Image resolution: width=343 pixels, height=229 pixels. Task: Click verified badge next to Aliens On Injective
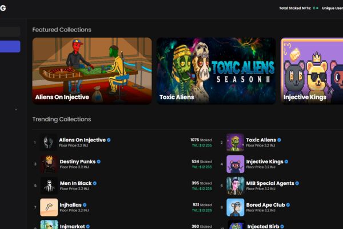tap(109, 140)
